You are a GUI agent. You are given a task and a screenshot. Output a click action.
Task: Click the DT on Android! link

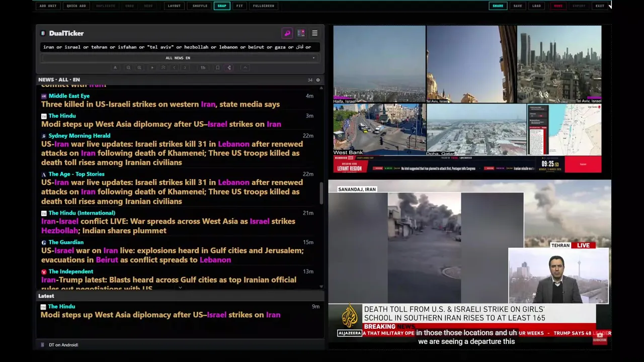pyautogui.click(x=63, y=345)
